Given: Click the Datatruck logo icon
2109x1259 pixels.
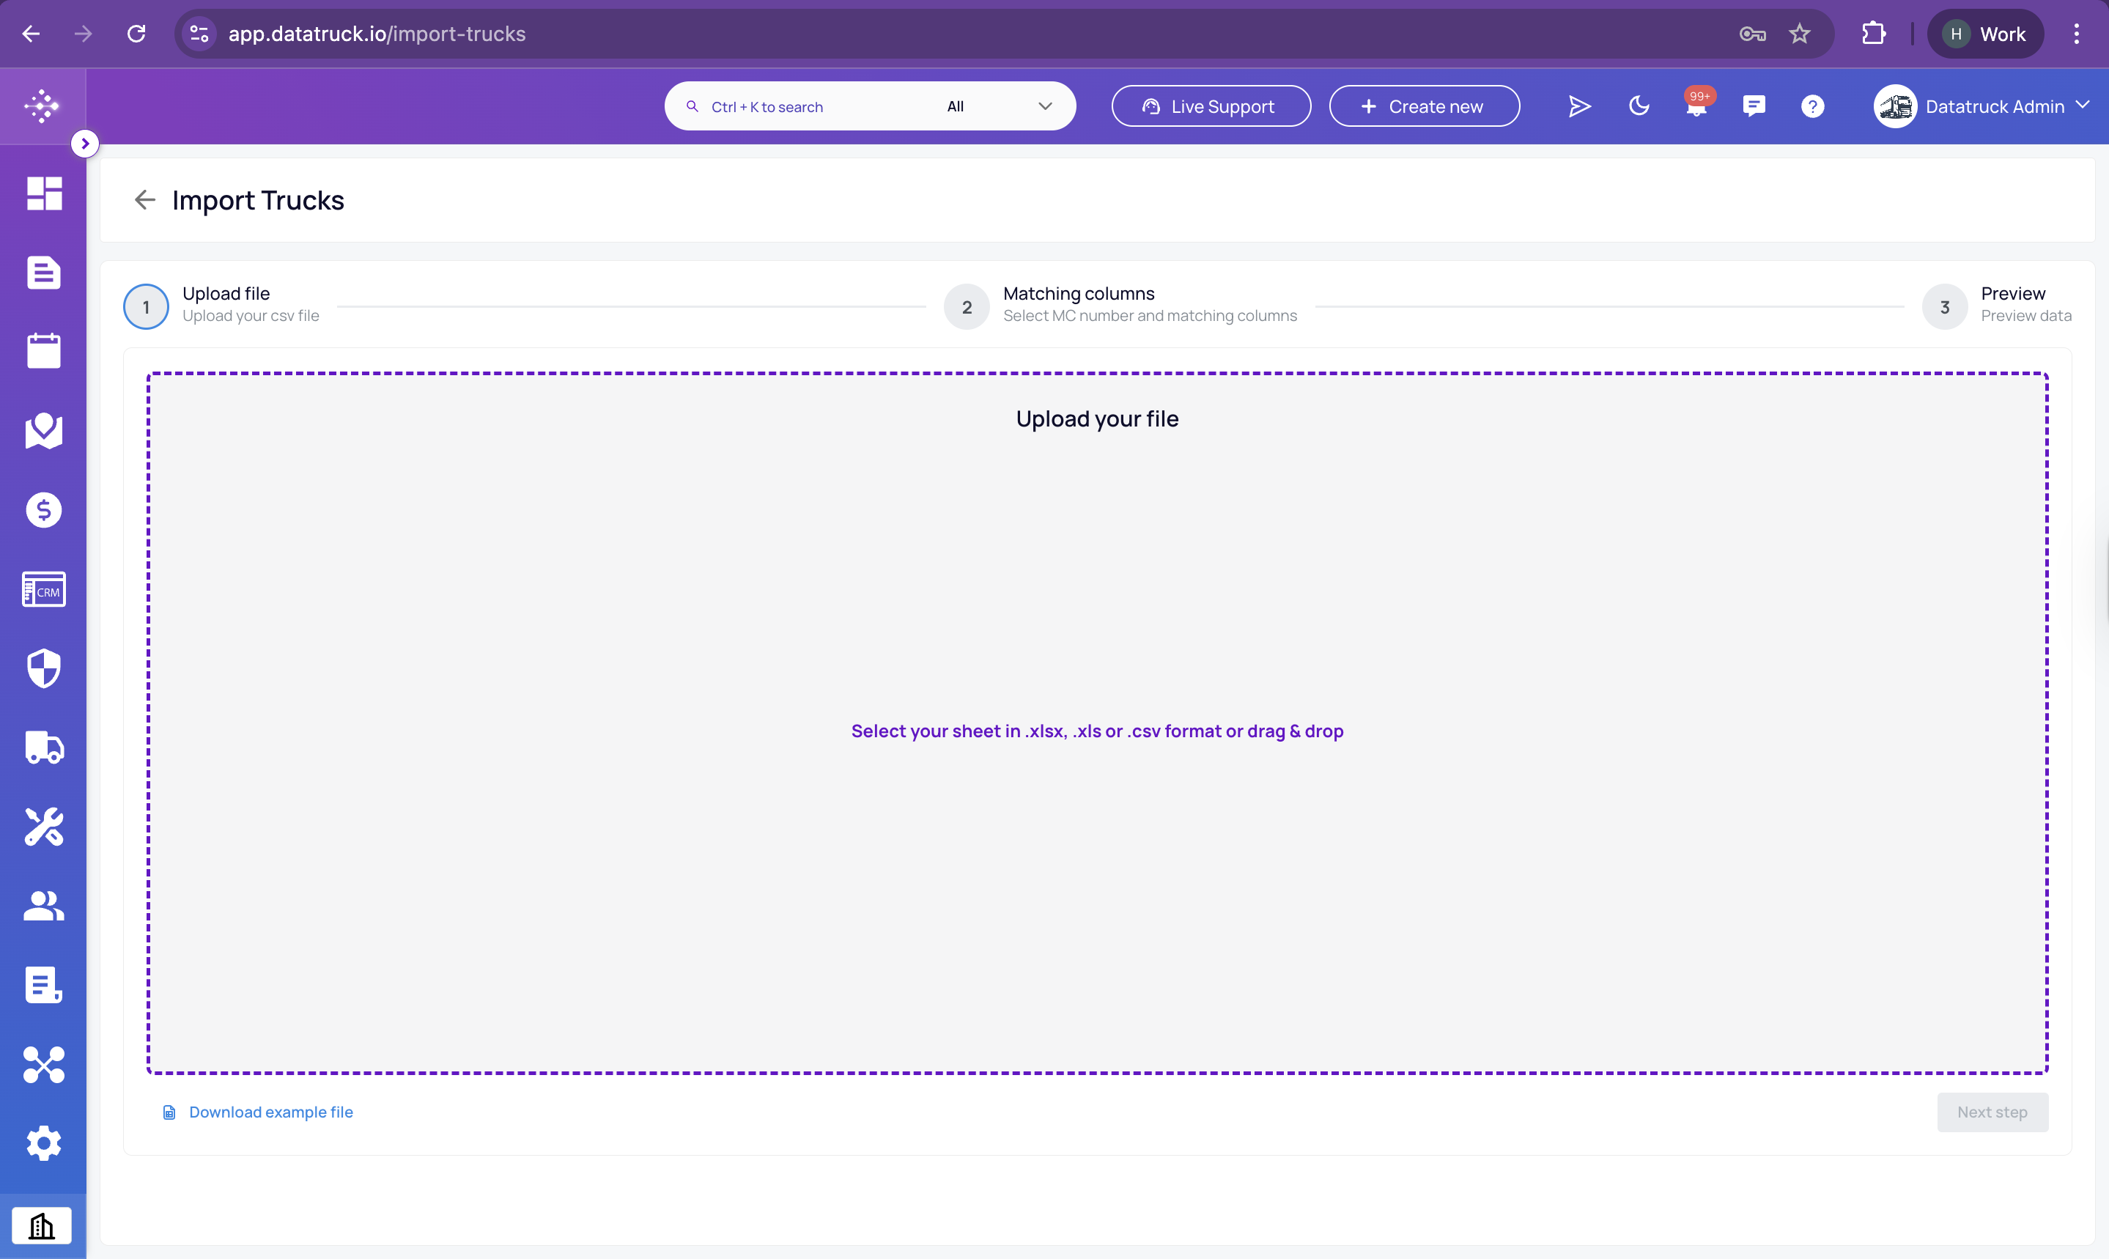Looking at the screenshot, I should coord(42,106).
